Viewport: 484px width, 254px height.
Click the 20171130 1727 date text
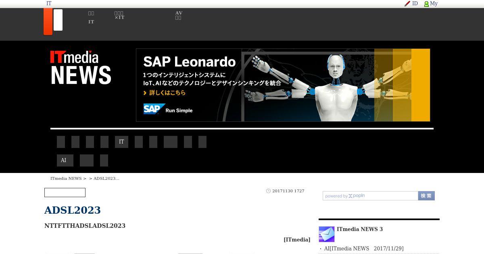[x=288, y=191]
